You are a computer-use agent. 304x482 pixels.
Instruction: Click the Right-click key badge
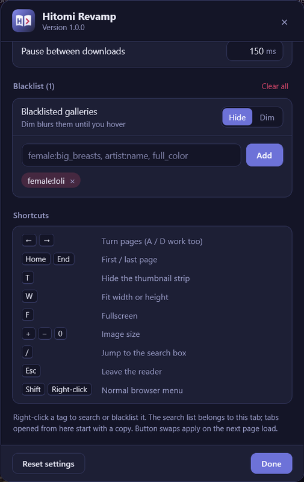click(x=69, y=389)
